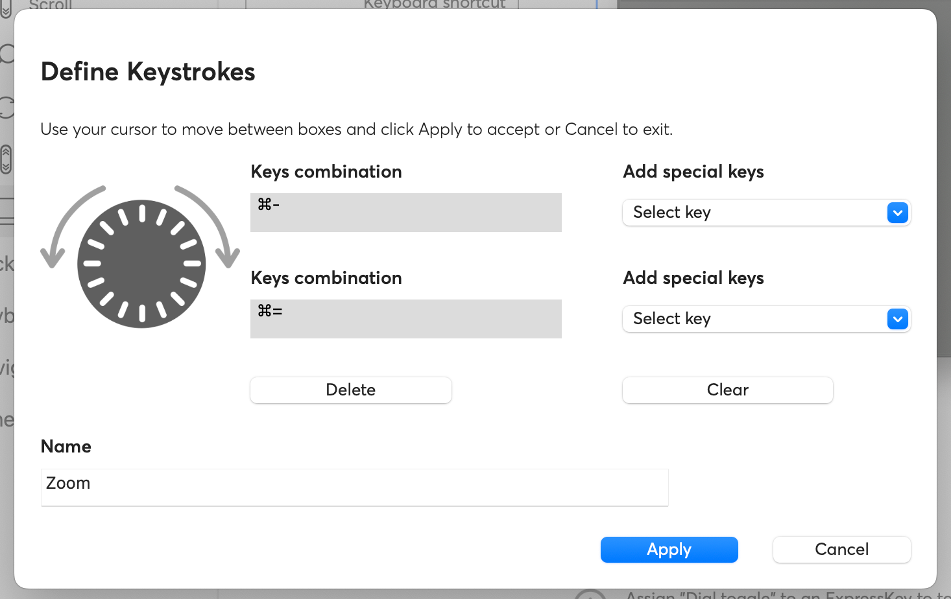Click the info icon beside Dial toggle hint
This screenshot has height=599, width=951.
[x=590, y=595]
